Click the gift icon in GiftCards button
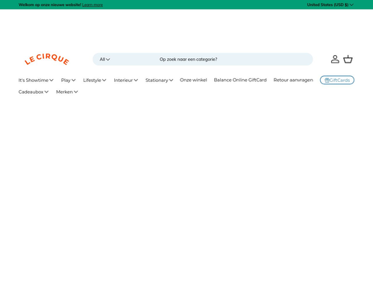This screenshot has height=298, width=373. (327, 80)
